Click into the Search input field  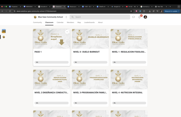100,17
